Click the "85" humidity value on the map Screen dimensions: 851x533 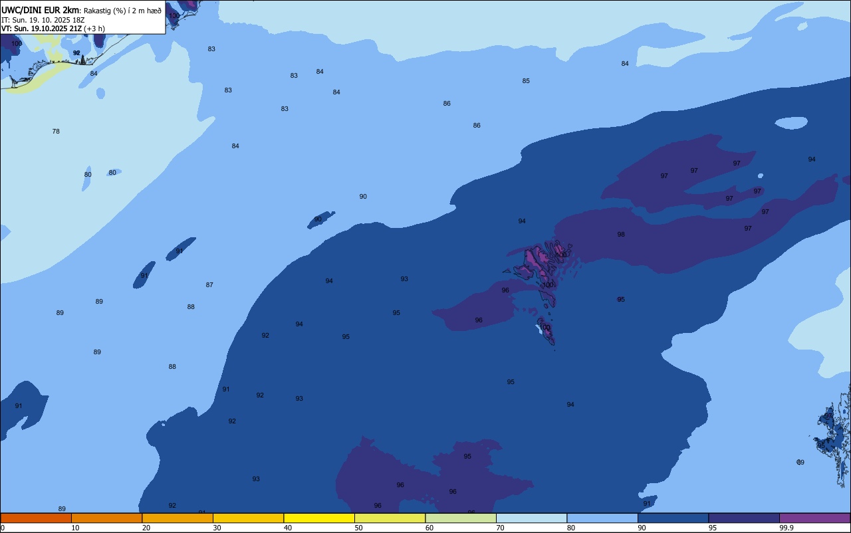526,81
